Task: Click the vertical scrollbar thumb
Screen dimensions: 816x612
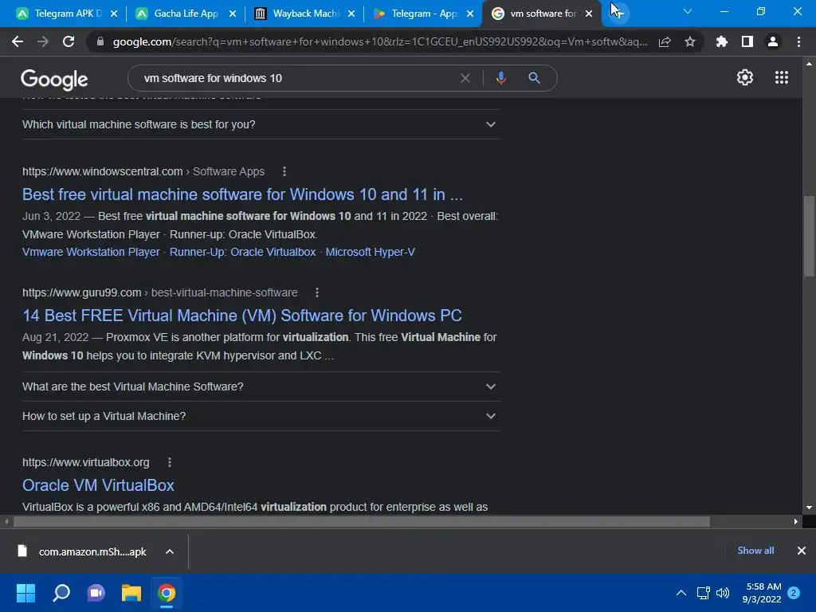Action: tap(809, 237)
